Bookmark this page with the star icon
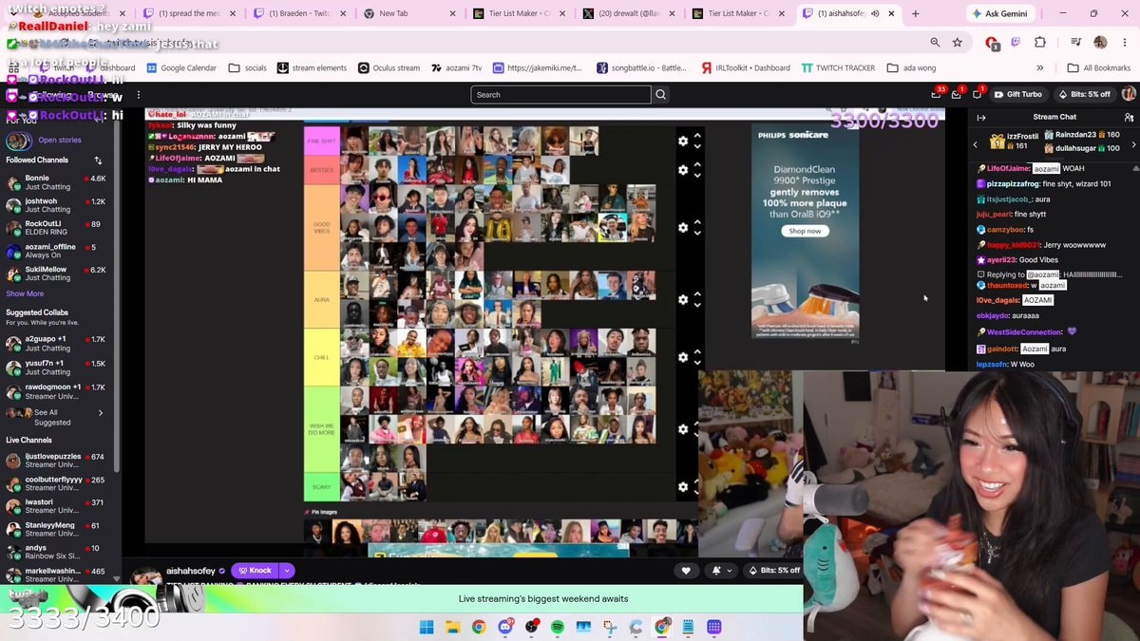Image resolution: width=1140 pixels, height=641 pixels. pos(957,42)
